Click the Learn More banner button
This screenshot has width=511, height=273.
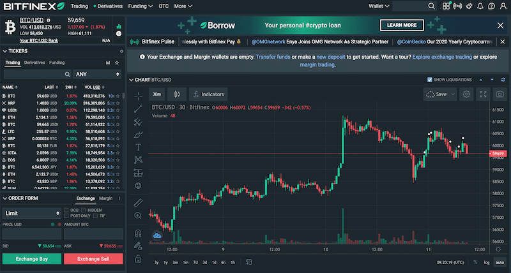pos(402,25)
